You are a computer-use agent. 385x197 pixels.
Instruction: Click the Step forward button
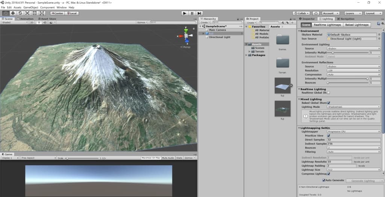point(199,13)
